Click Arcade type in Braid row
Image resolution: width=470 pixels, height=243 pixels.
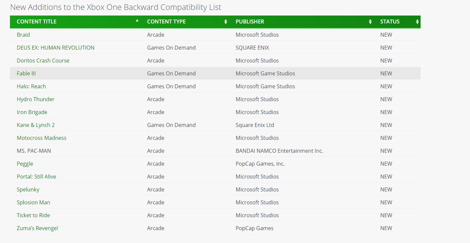pyautogui.click(x=156, y=35)
